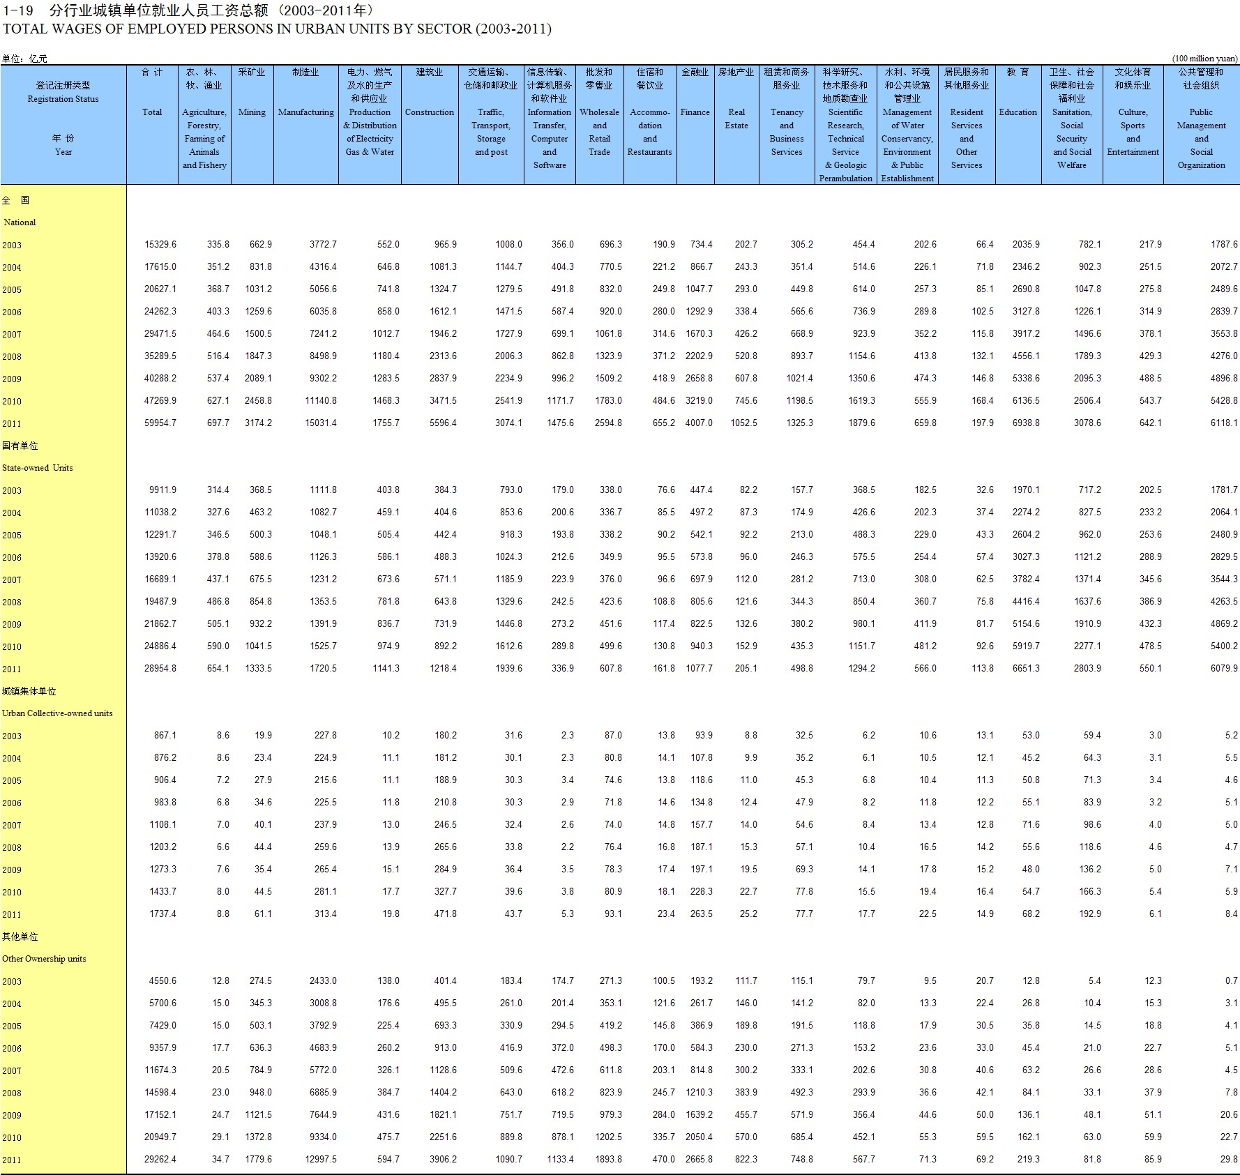Select National 2011 total value 59954.7
This screenshot has width=1240, height=1175.
(x=160, y=423)
